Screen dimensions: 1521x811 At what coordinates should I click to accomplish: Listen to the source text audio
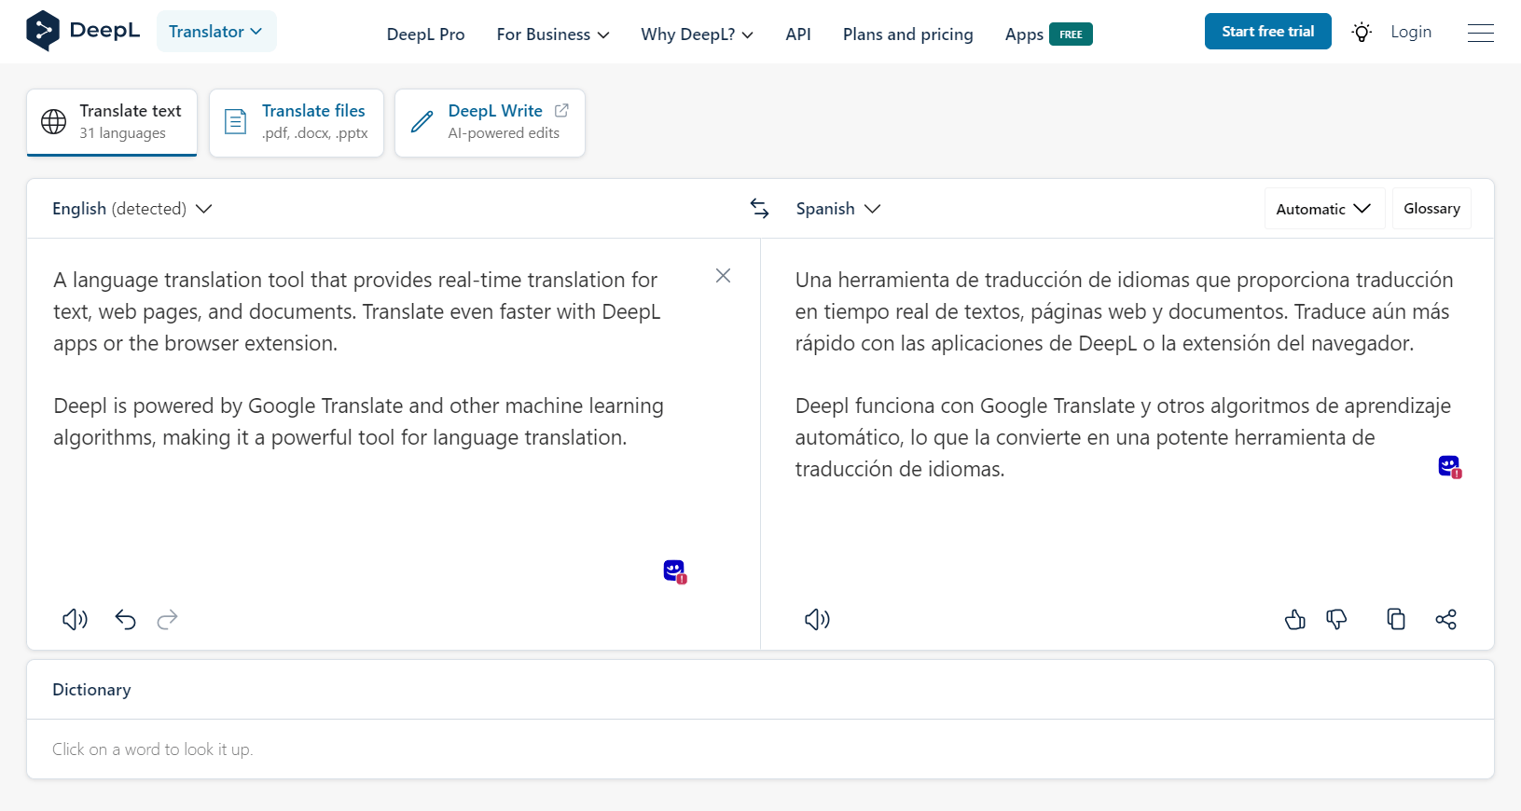(75, 620)
